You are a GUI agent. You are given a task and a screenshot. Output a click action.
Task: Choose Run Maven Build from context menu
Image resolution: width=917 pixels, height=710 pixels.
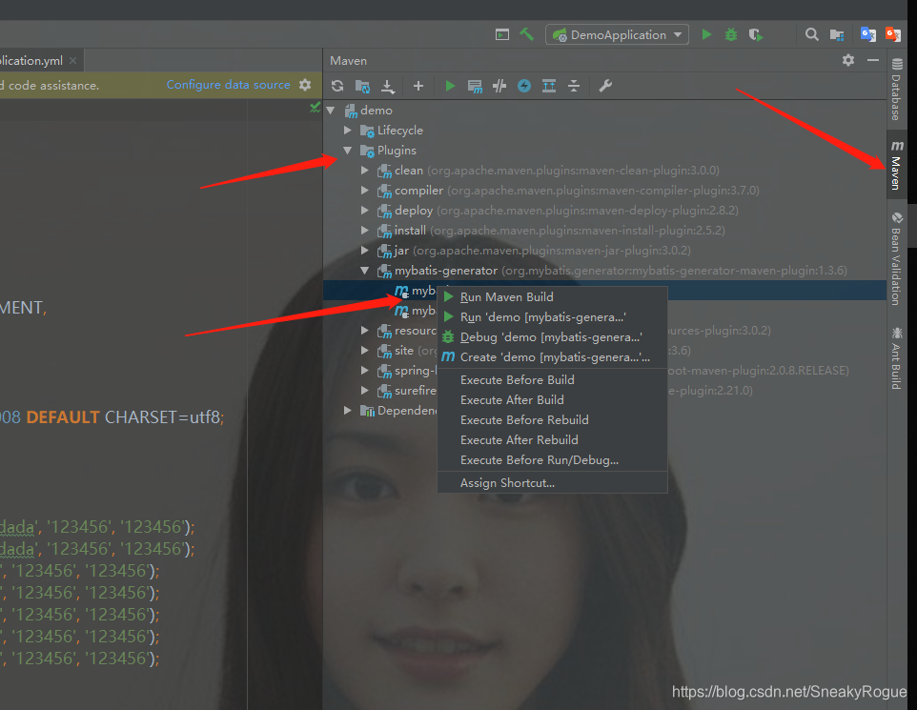point(552,297)
